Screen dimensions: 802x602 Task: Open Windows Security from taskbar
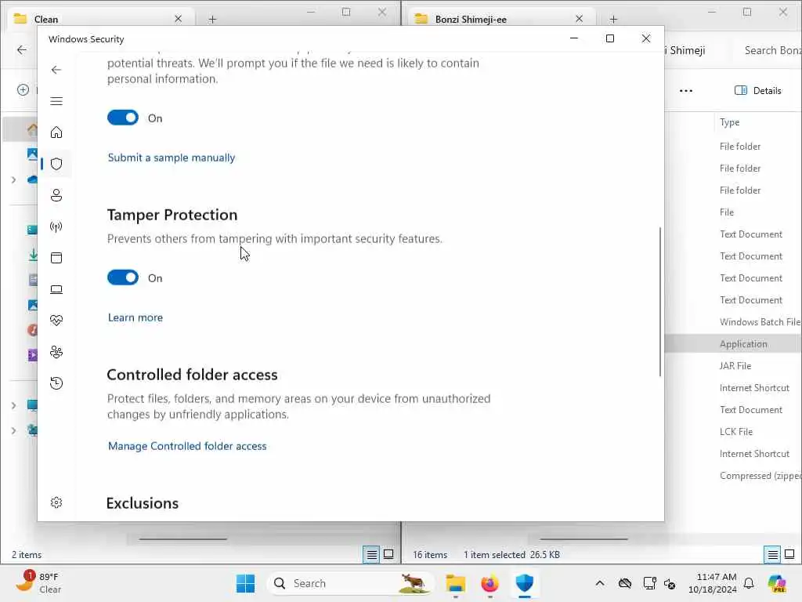(x=525, y=583)
